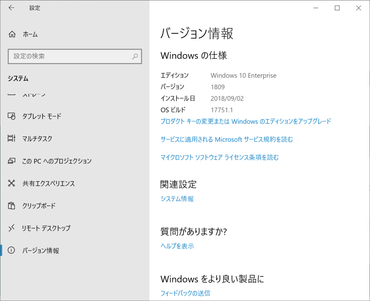Focus the 設定の検索 search box
The width and height of the screenshot is (370, 301).
click(x=75, y=56)
